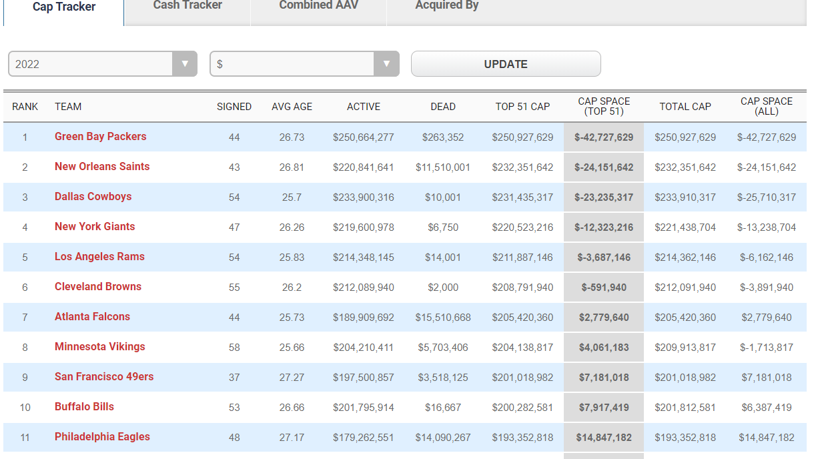Go to the Acquired By tab
The image size is (814, 459).
(447, 5)
